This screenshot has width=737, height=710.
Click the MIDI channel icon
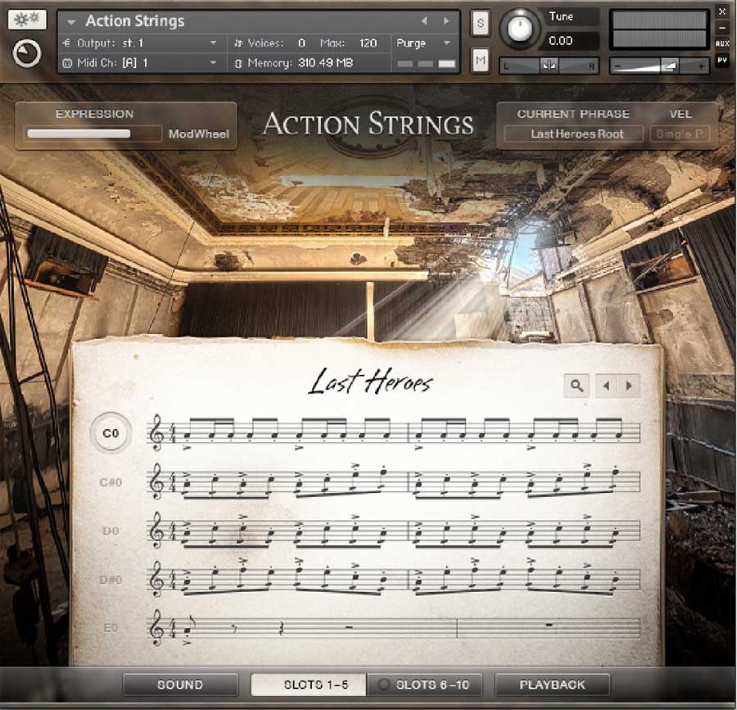[67, 63]
